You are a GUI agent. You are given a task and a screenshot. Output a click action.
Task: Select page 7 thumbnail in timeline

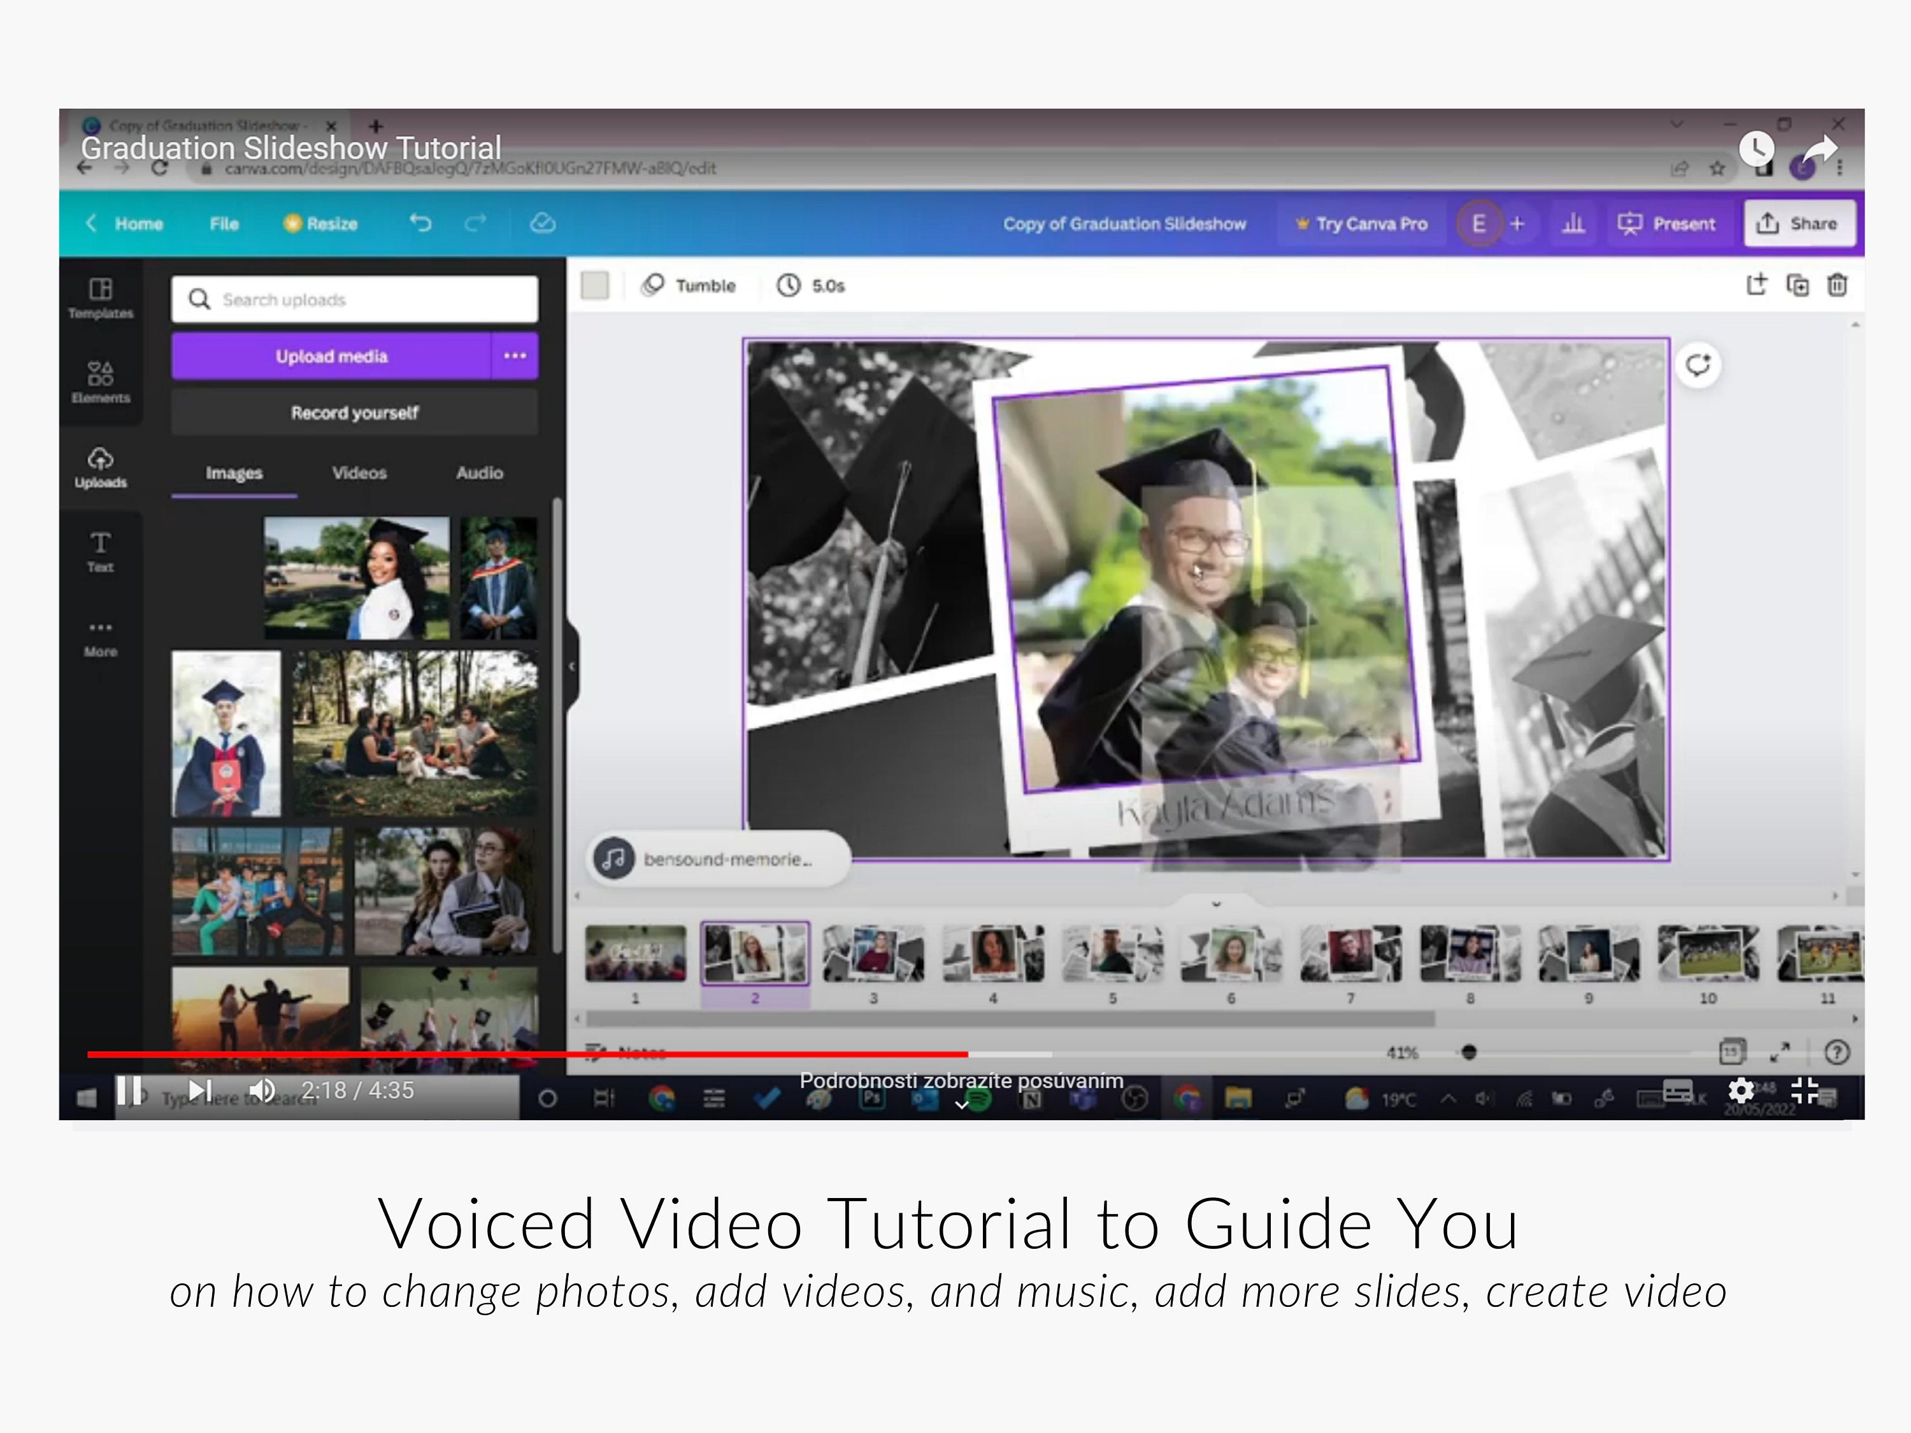point(1350,953)
